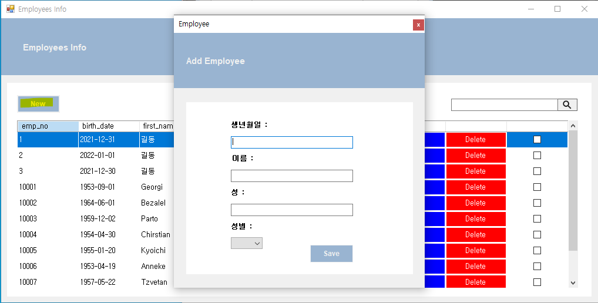Delete employee Parto in row 10003

click(x=476, y=219)
